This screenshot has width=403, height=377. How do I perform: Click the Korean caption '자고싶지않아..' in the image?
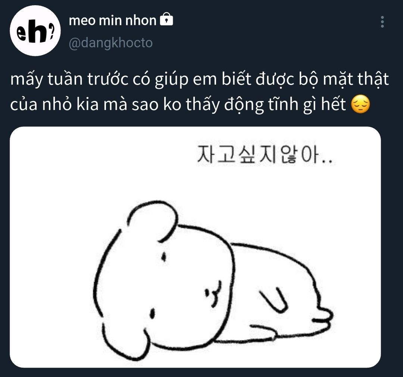(x=265, y=155)
